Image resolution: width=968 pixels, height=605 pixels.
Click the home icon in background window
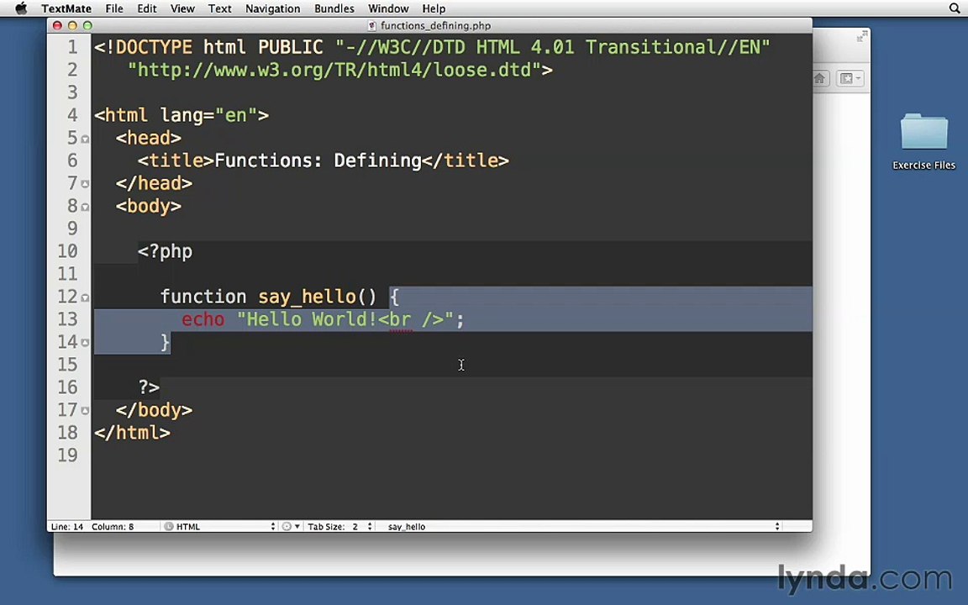click(819, 79)
